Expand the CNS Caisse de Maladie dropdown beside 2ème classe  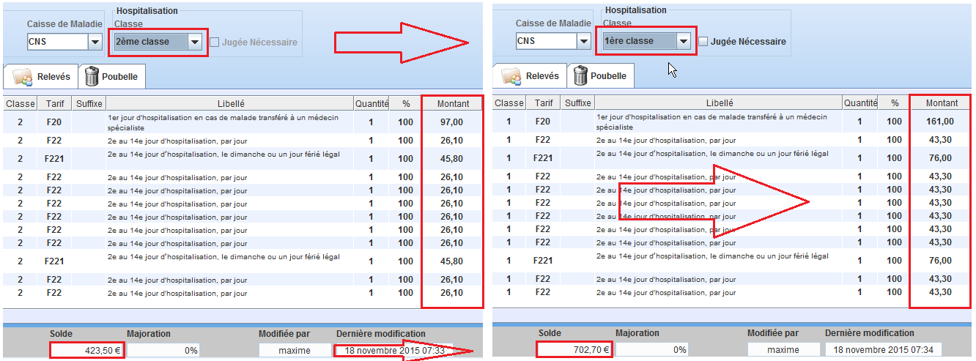[95, 42]
